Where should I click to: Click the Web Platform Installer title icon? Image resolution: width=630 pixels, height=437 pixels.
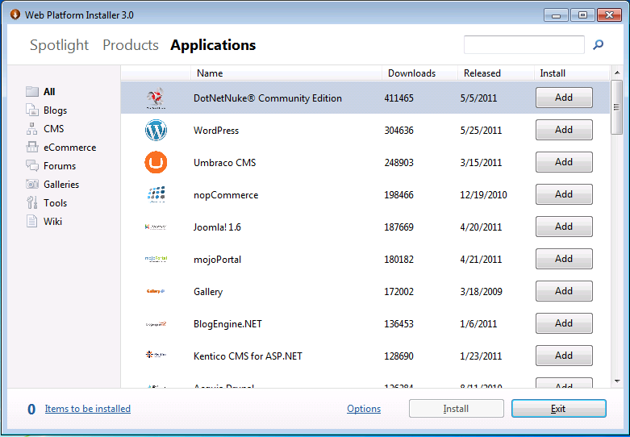click(x=15, y=15)
